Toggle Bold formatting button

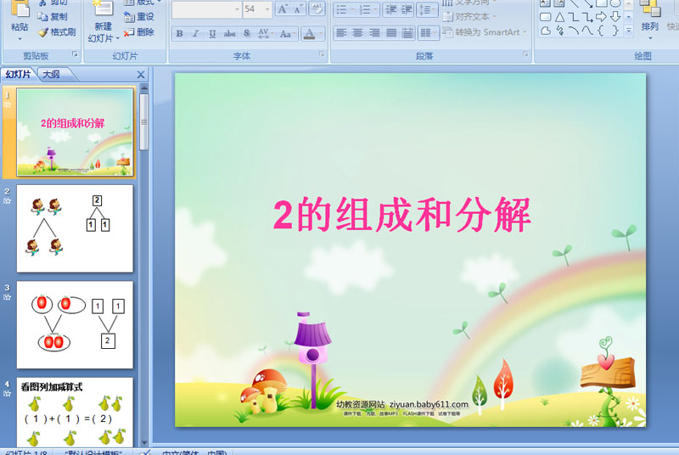179,34
